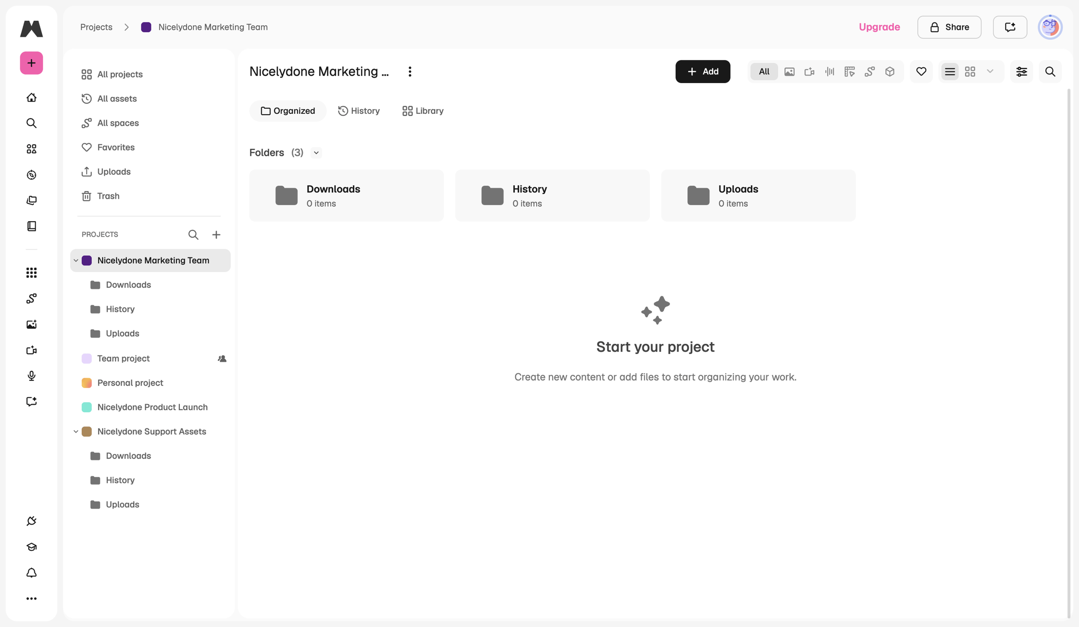Go to Projects breadcrumb
This screenshot has width=1079, height=627.
(x=96, y=27)
